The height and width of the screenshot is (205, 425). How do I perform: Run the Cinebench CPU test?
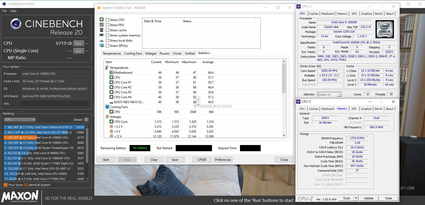click(79, 43)
